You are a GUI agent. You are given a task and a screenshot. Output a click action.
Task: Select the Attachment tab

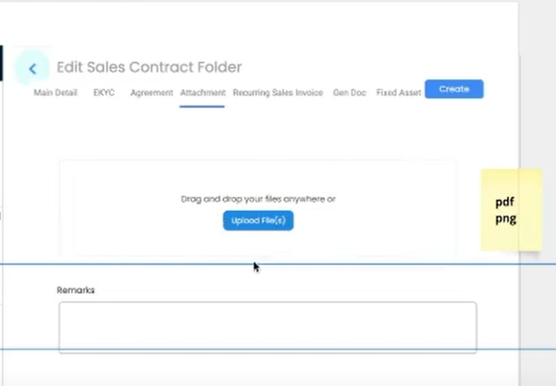(202, 93)
